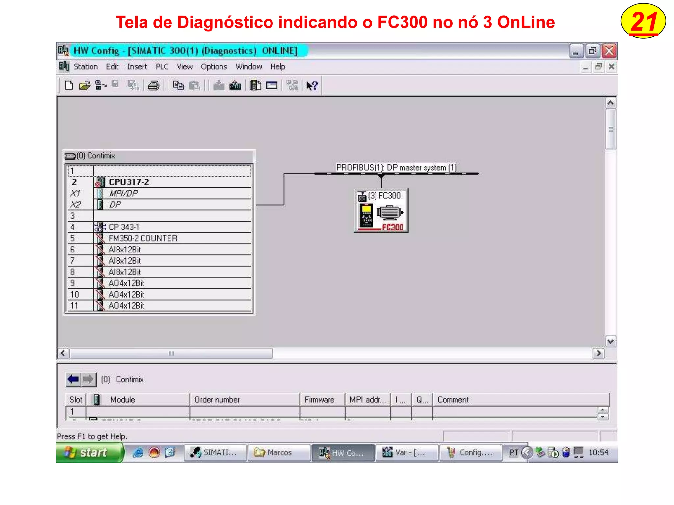Viewport: 674px width, 505px height.
Task: Click the Comment column header
Action: coord(521,399)
